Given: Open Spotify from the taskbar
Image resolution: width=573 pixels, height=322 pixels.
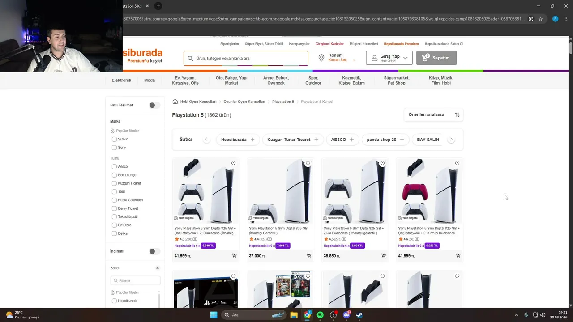Looking at the screenshot, I should pos(320,315).
